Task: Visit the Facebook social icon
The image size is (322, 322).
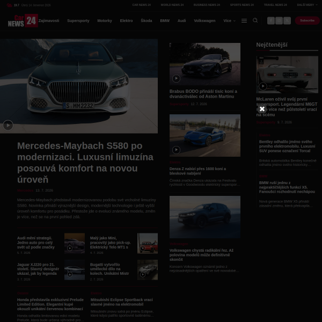Action: tap(271, 20)
